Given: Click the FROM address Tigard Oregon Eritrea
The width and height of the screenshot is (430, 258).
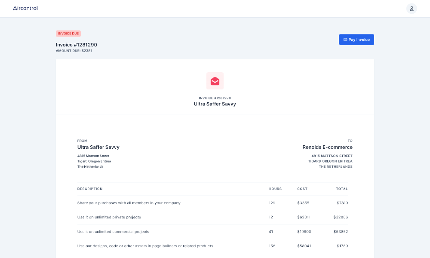Looking at the screenshot, I should click(x=94, y=161).
